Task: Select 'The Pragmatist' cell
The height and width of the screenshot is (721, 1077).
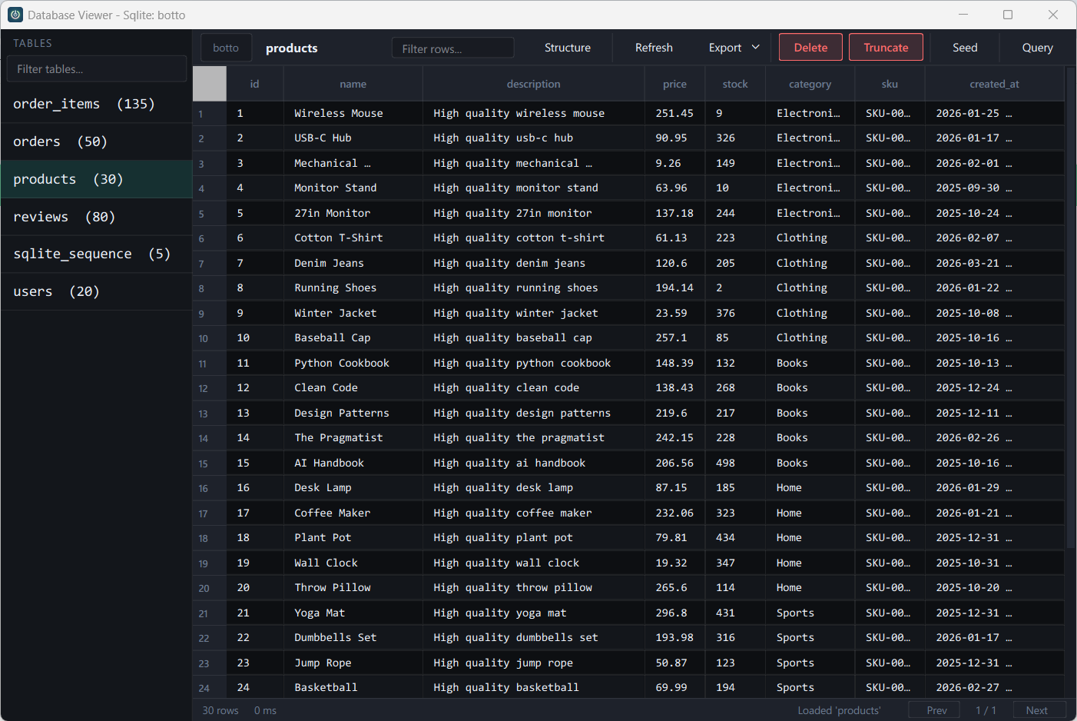Action: [x=353, y=437]
